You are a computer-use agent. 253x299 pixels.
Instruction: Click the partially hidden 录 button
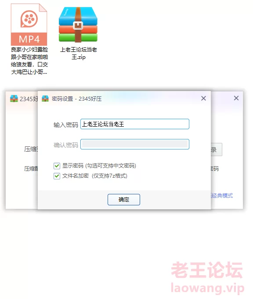coord(217,149)
